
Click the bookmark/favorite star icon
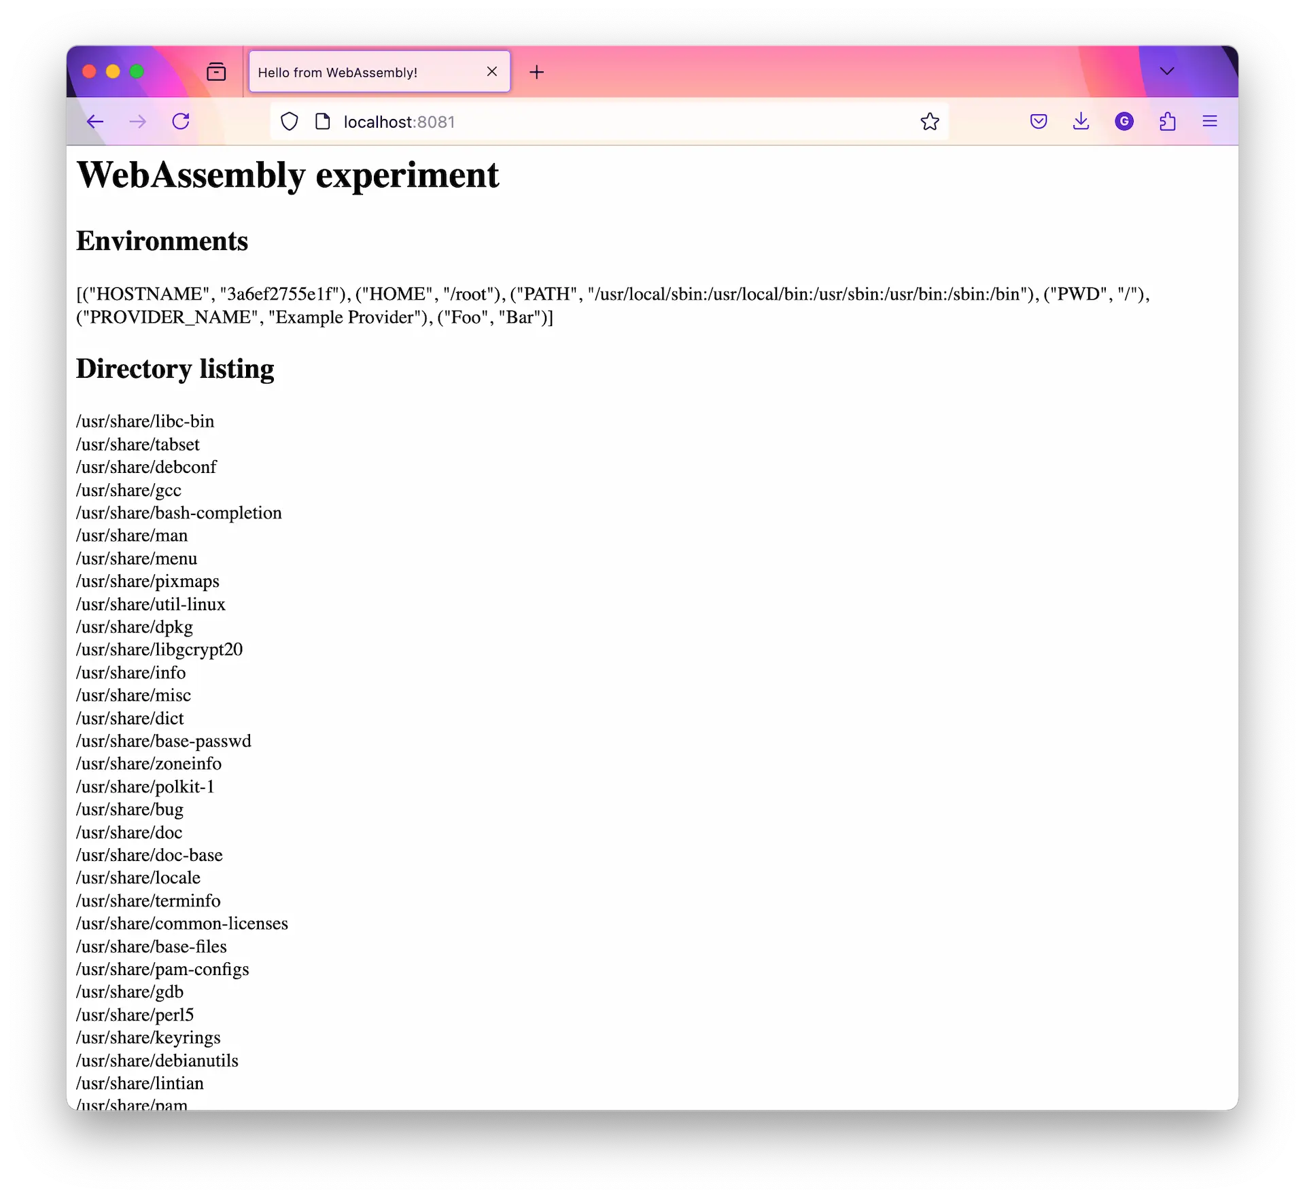pyautogui.click(x=930, y=122)
